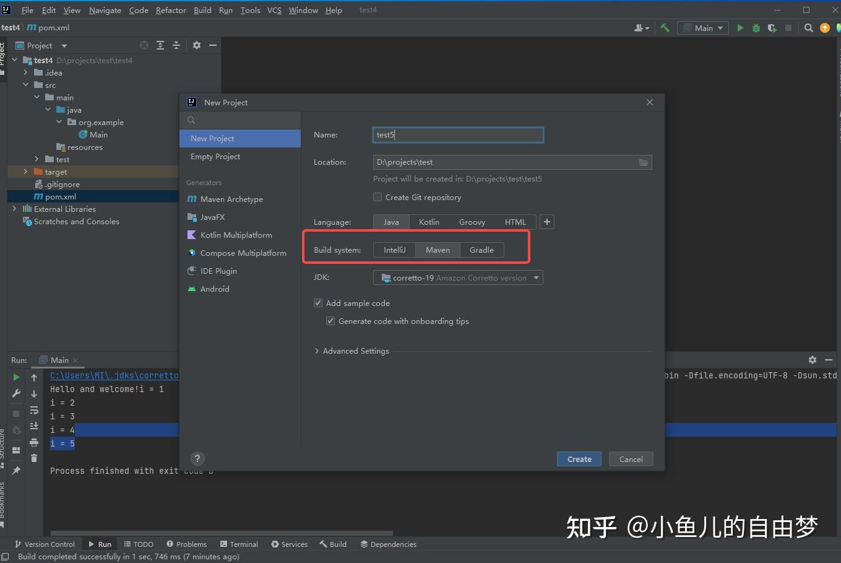Open corretto path link in console
The height and width of the screenshot is (563, 841).
(x=114, y=375)
